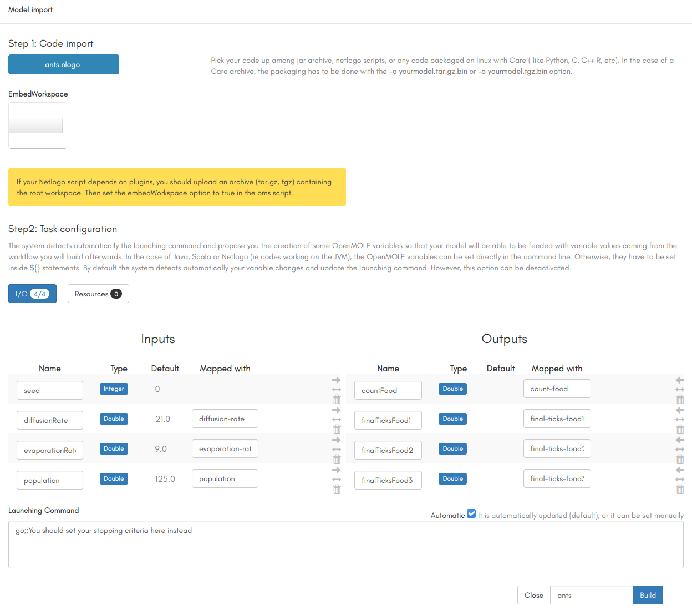The height and width of the screenshot is (610, 692).
Task: Click left arrow icon in countFood row
Action: tap(680, 380)
